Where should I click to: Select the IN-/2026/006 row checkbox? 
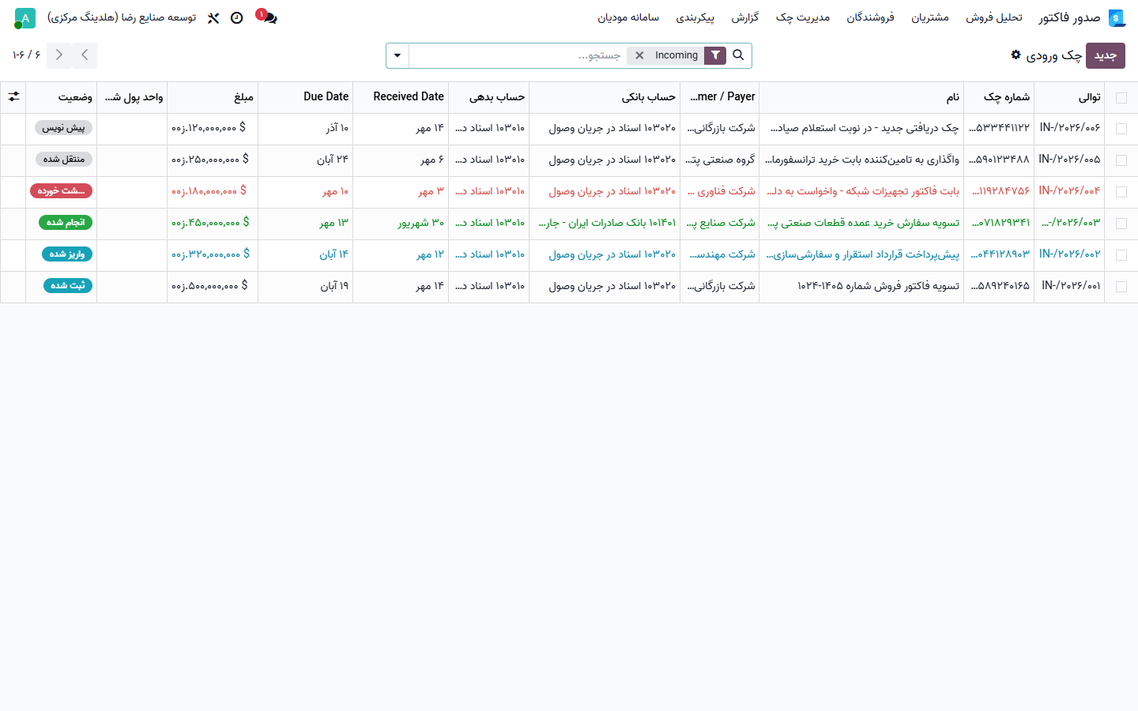coord(1121,129)
